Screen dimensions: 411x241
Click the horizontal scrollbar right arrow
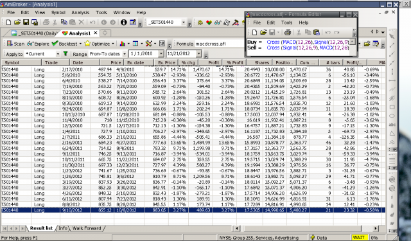point(376,228)
